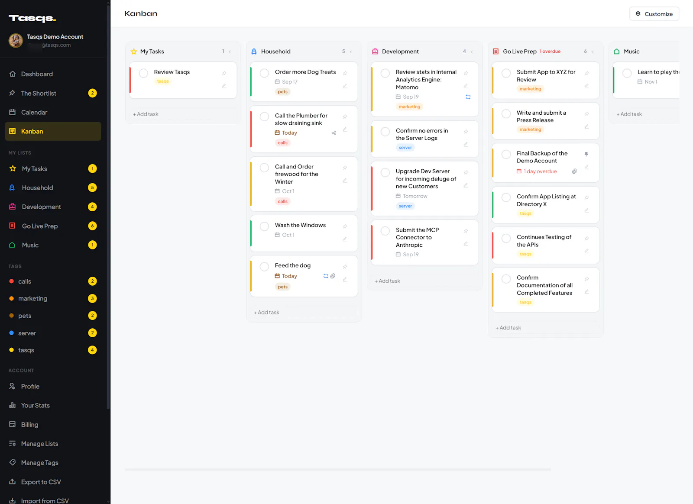Open the Dashboard sidebar item
This screenshot has height=504, width=693.
(53, 74)
